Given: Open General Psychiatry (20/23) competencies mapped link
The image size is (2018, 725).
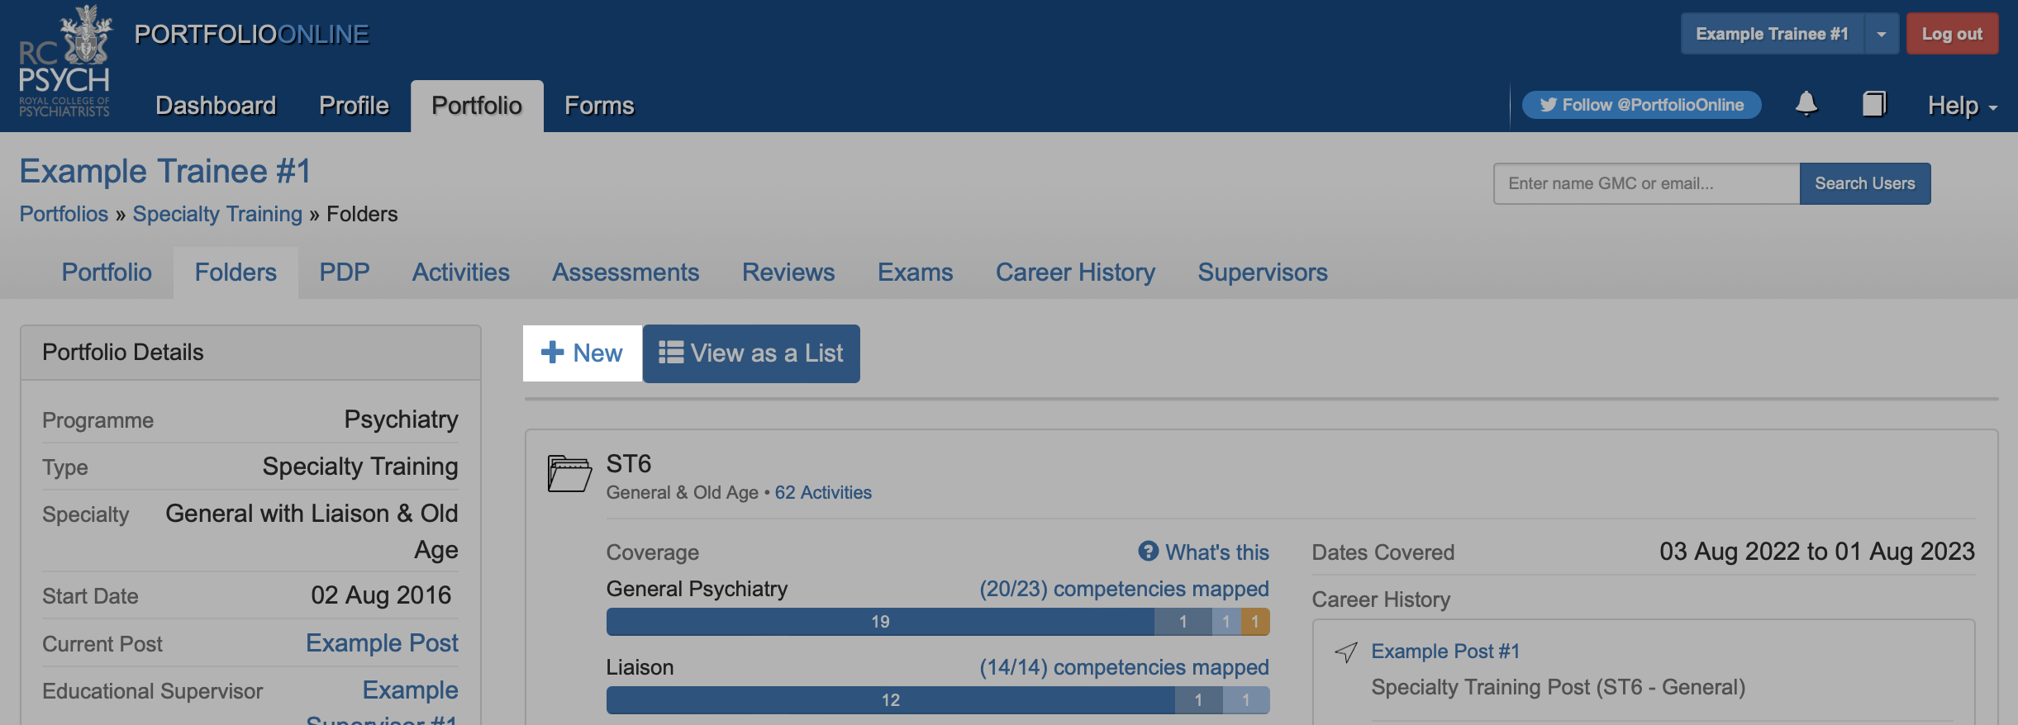Looking at the screenshot, I should coord(1124,589).
